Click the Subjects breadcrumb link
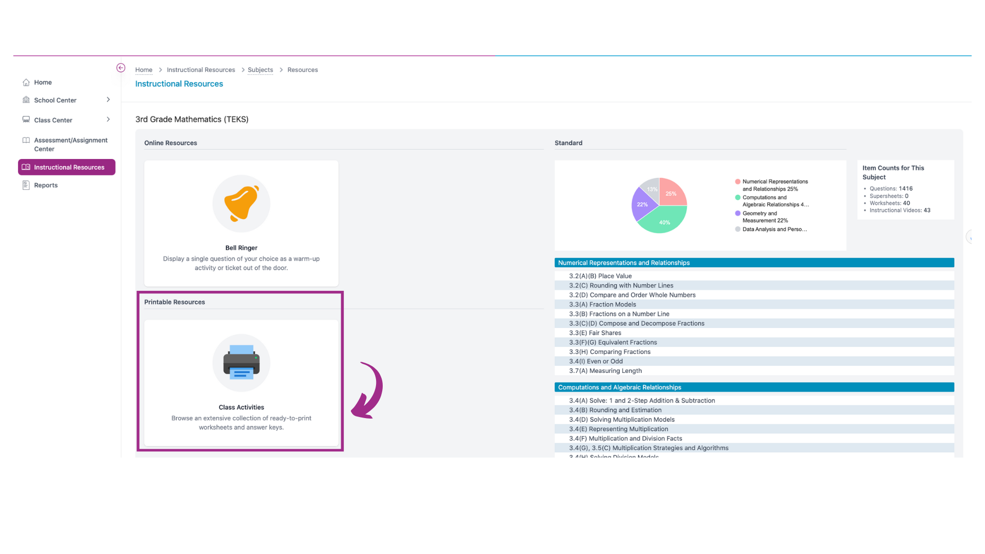Screen dimensions: 985x554 click(259, 70)
